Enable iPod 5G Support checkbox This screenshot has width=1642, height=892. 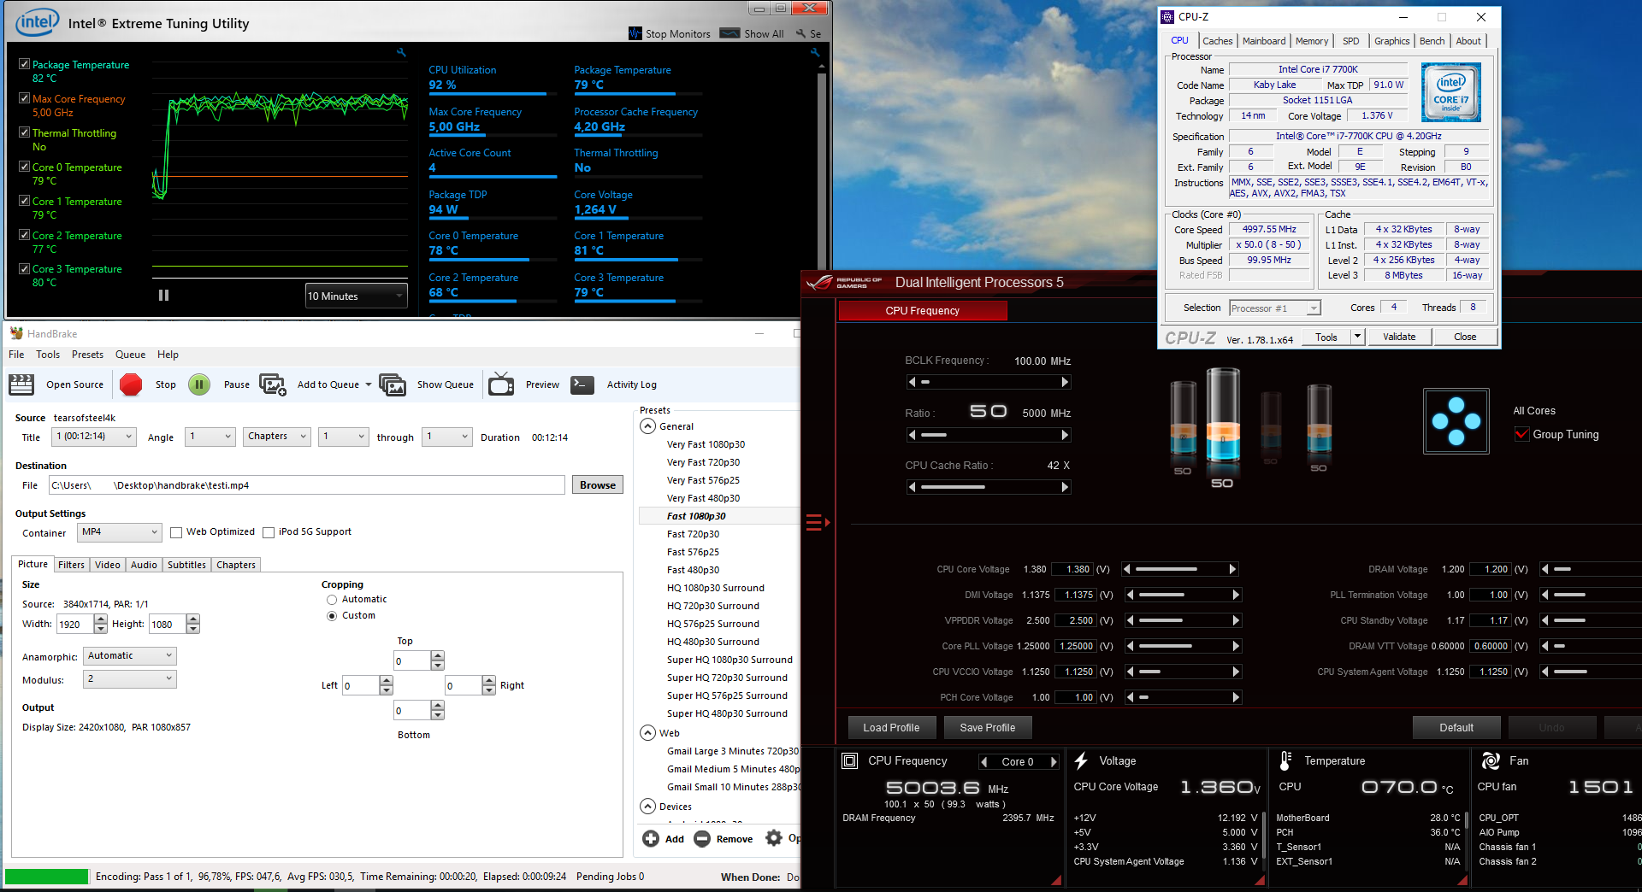269,532
